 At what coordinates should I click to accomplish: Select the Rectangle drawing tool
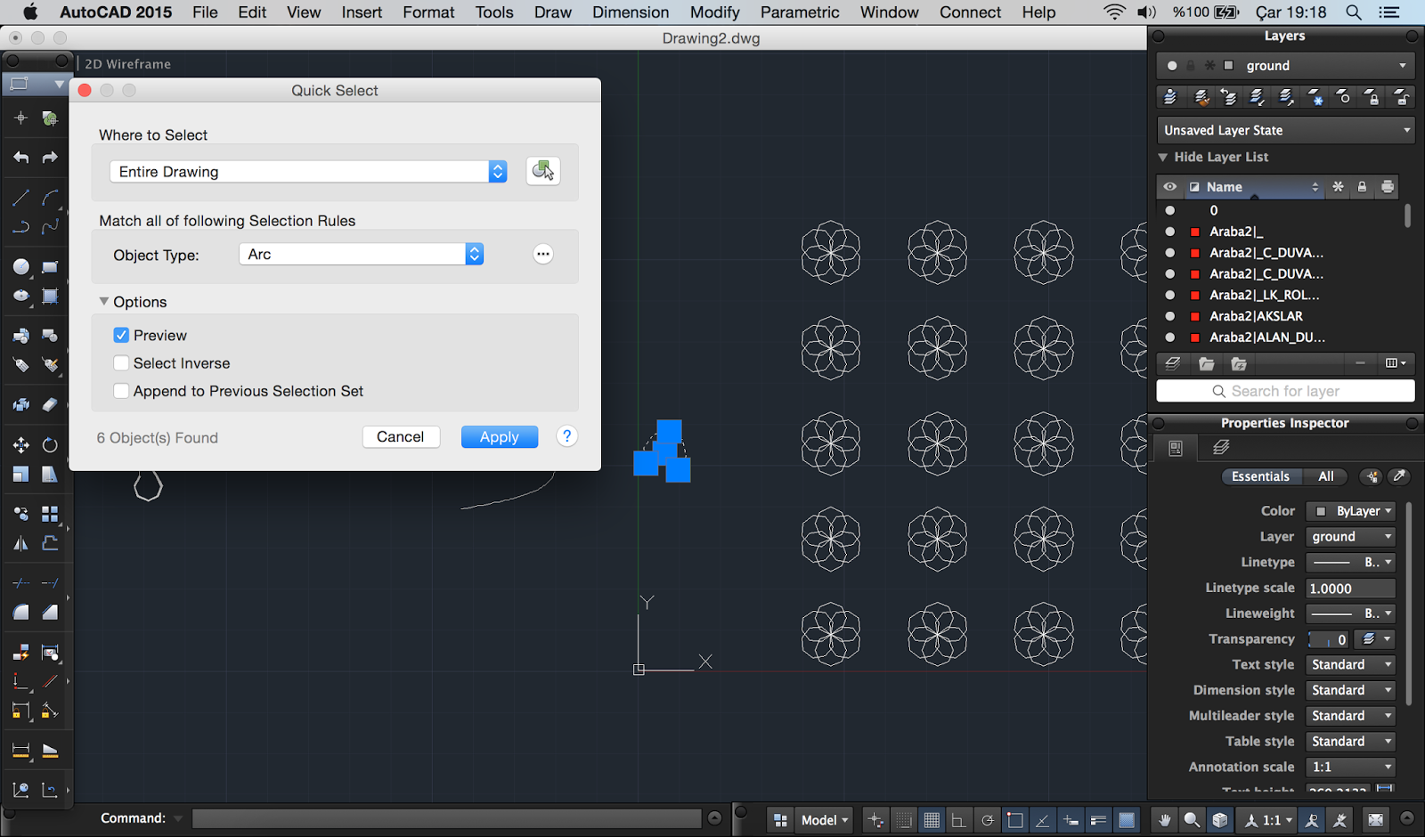pyautogui.click(x=50, y=267)
